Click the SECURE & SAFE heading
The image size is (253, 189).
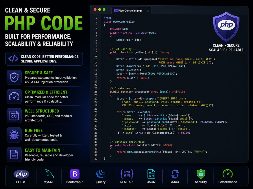(39, 73)
